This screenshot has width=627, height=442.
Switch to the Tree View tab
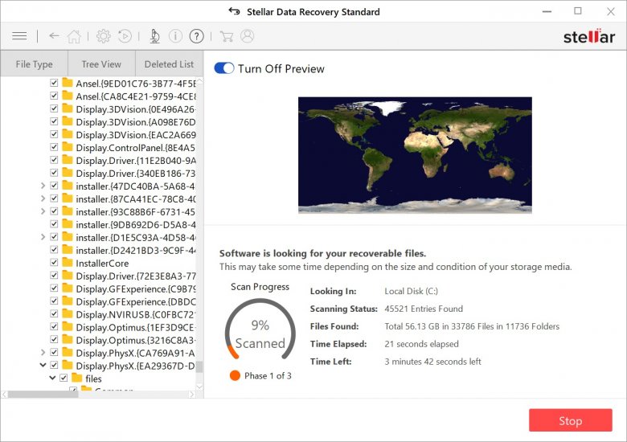[101, 64]
